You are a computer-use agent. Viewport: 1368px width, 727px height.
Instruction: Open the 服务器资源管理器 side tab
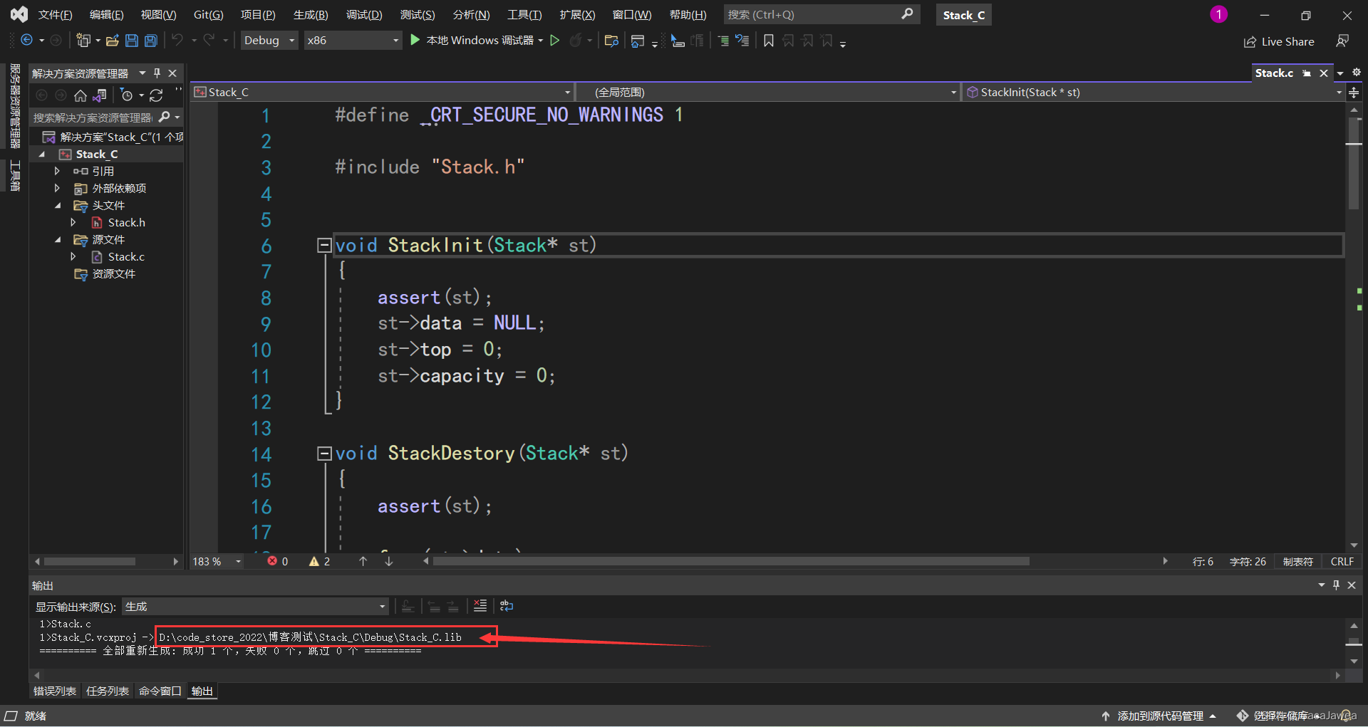14,105
